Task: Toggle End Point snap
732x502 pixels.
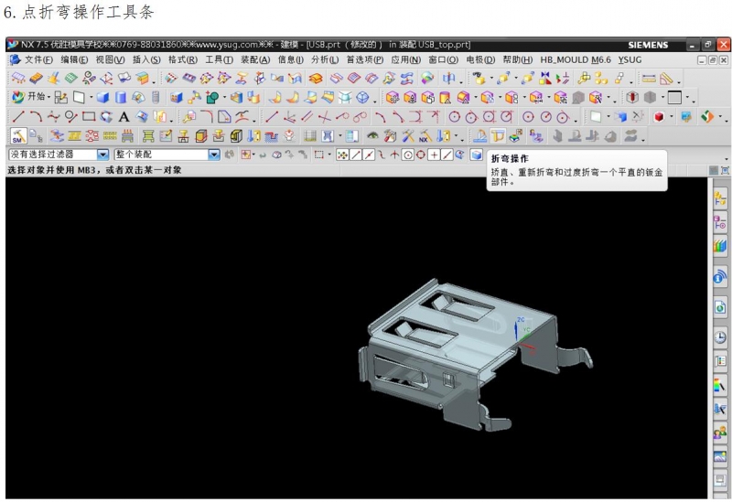Action: pyautogui.click(x=356, y=155)
